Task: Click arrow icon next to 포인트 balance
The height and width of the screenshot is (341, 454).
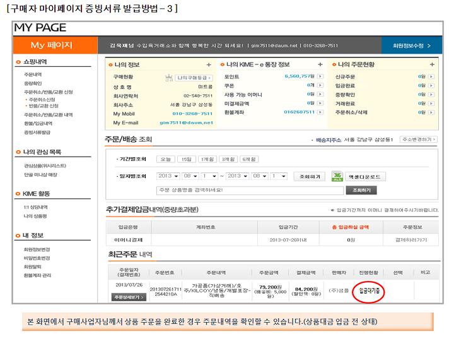Action: pos(320,76)
